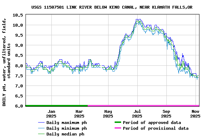Click the light blue line swatch for Daily minimum ph
Viewport: 207px width, 138px height.
[41, 128]
